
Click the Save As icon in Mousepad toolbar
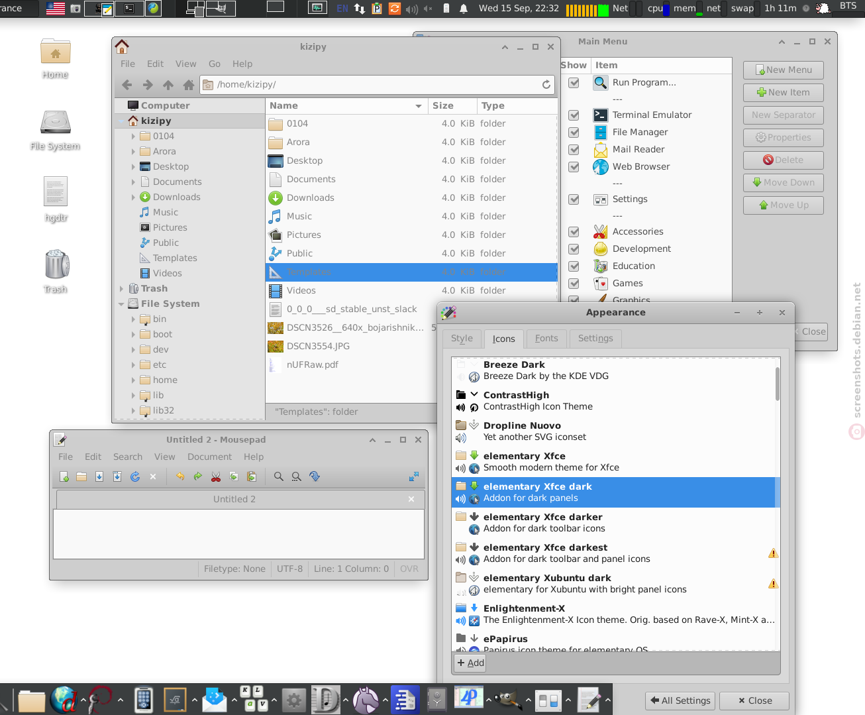click(117, 476)
